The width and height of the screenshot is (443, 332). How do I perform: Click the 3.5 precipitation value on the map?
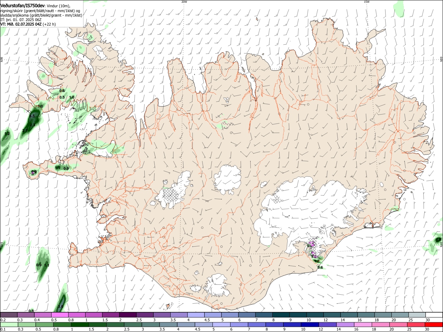(32, 116)
